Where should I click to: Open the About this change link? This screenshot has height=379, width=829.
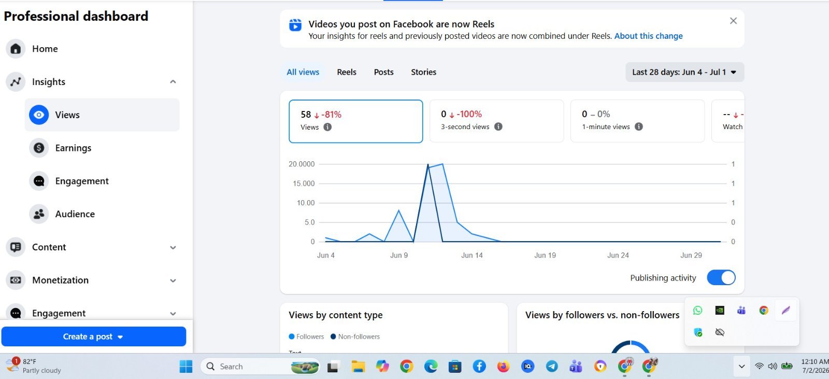pyautogui.click(x=648, y=36)
